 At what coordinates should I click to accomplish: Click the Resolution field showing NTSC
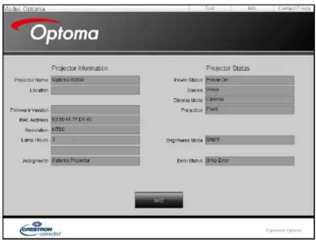click(x=95, y=130)
